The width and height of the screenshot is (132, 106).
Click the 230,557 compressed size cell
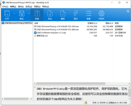pos(93,33)
